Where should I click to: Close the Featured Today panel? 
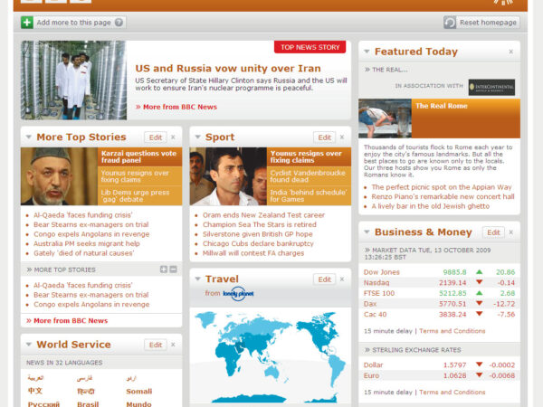coord(510,52)
